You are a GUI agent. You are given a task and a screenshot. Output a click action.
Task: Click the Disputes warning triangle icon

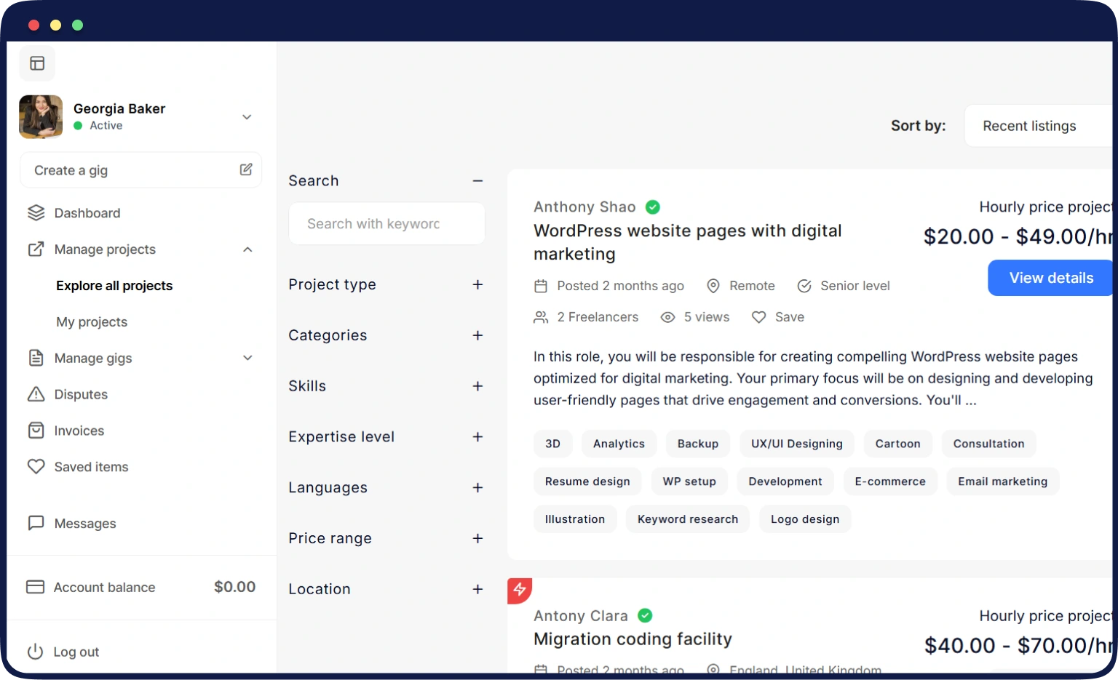tap(36, 394)
